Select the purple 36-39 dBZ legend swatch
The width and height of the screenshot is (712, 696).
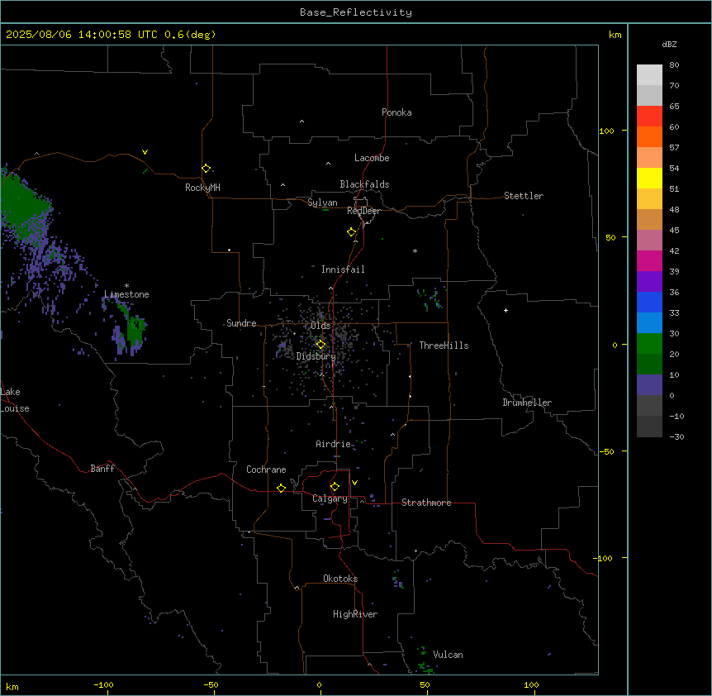[x=649, y=281]
